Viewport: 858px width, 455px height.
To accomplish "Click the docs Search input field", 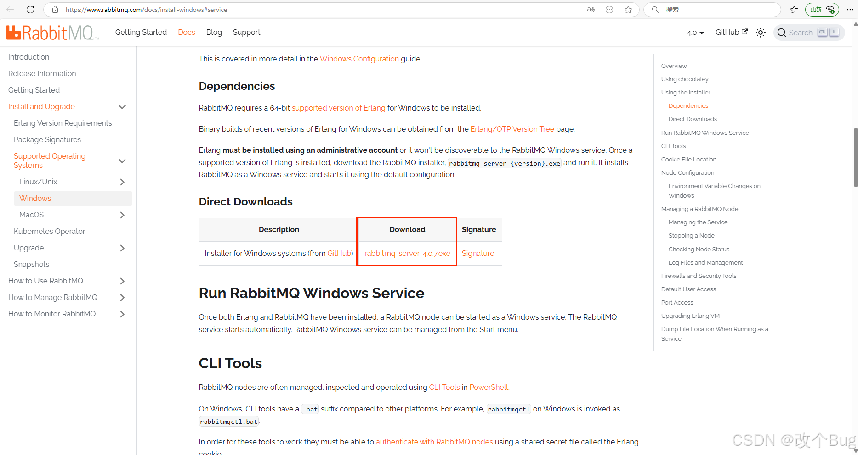I will pyautogui.click(x=808, y=32).
